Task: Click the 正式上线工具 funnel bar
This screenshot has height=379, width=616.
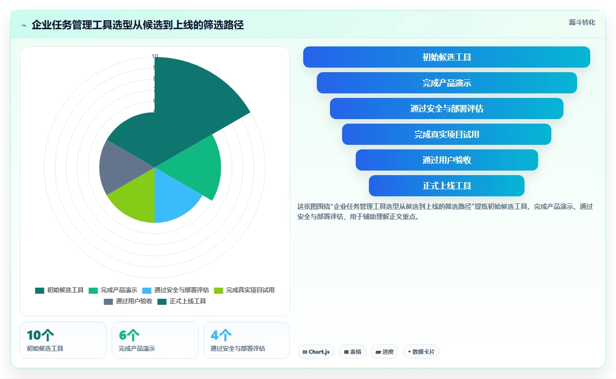Action: 447,186
